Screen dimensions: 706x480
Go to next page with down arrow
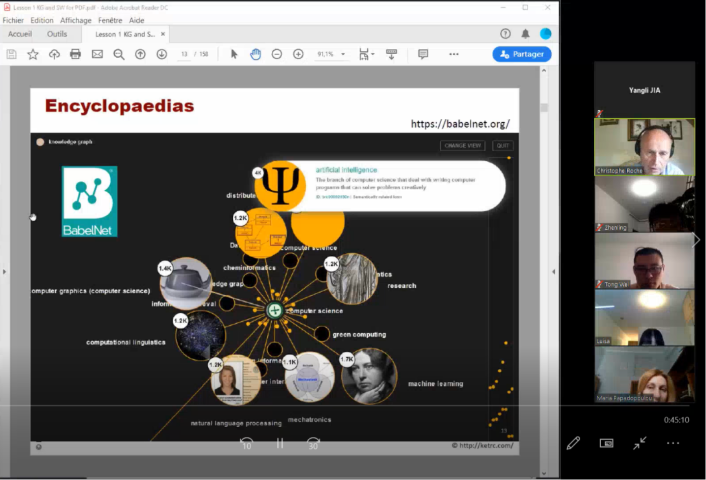coord(161,54)
